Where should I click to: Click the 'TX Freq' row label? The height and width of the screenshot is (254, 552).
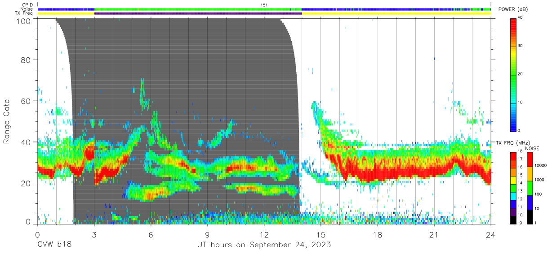(24, 13)
